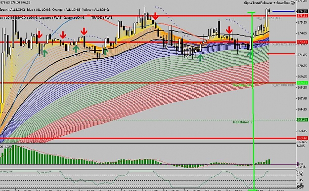Click the green 865.29 price tag

[302, 119]
